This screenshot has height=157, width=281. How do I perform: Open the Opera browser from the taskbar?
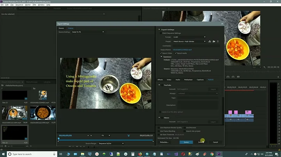(x=183, y=154)
